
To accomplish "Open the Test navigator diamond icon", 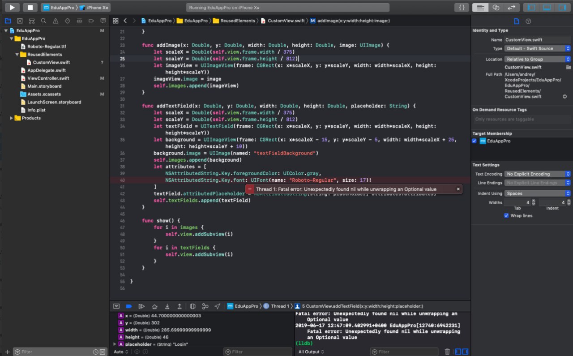I will 68,21.
